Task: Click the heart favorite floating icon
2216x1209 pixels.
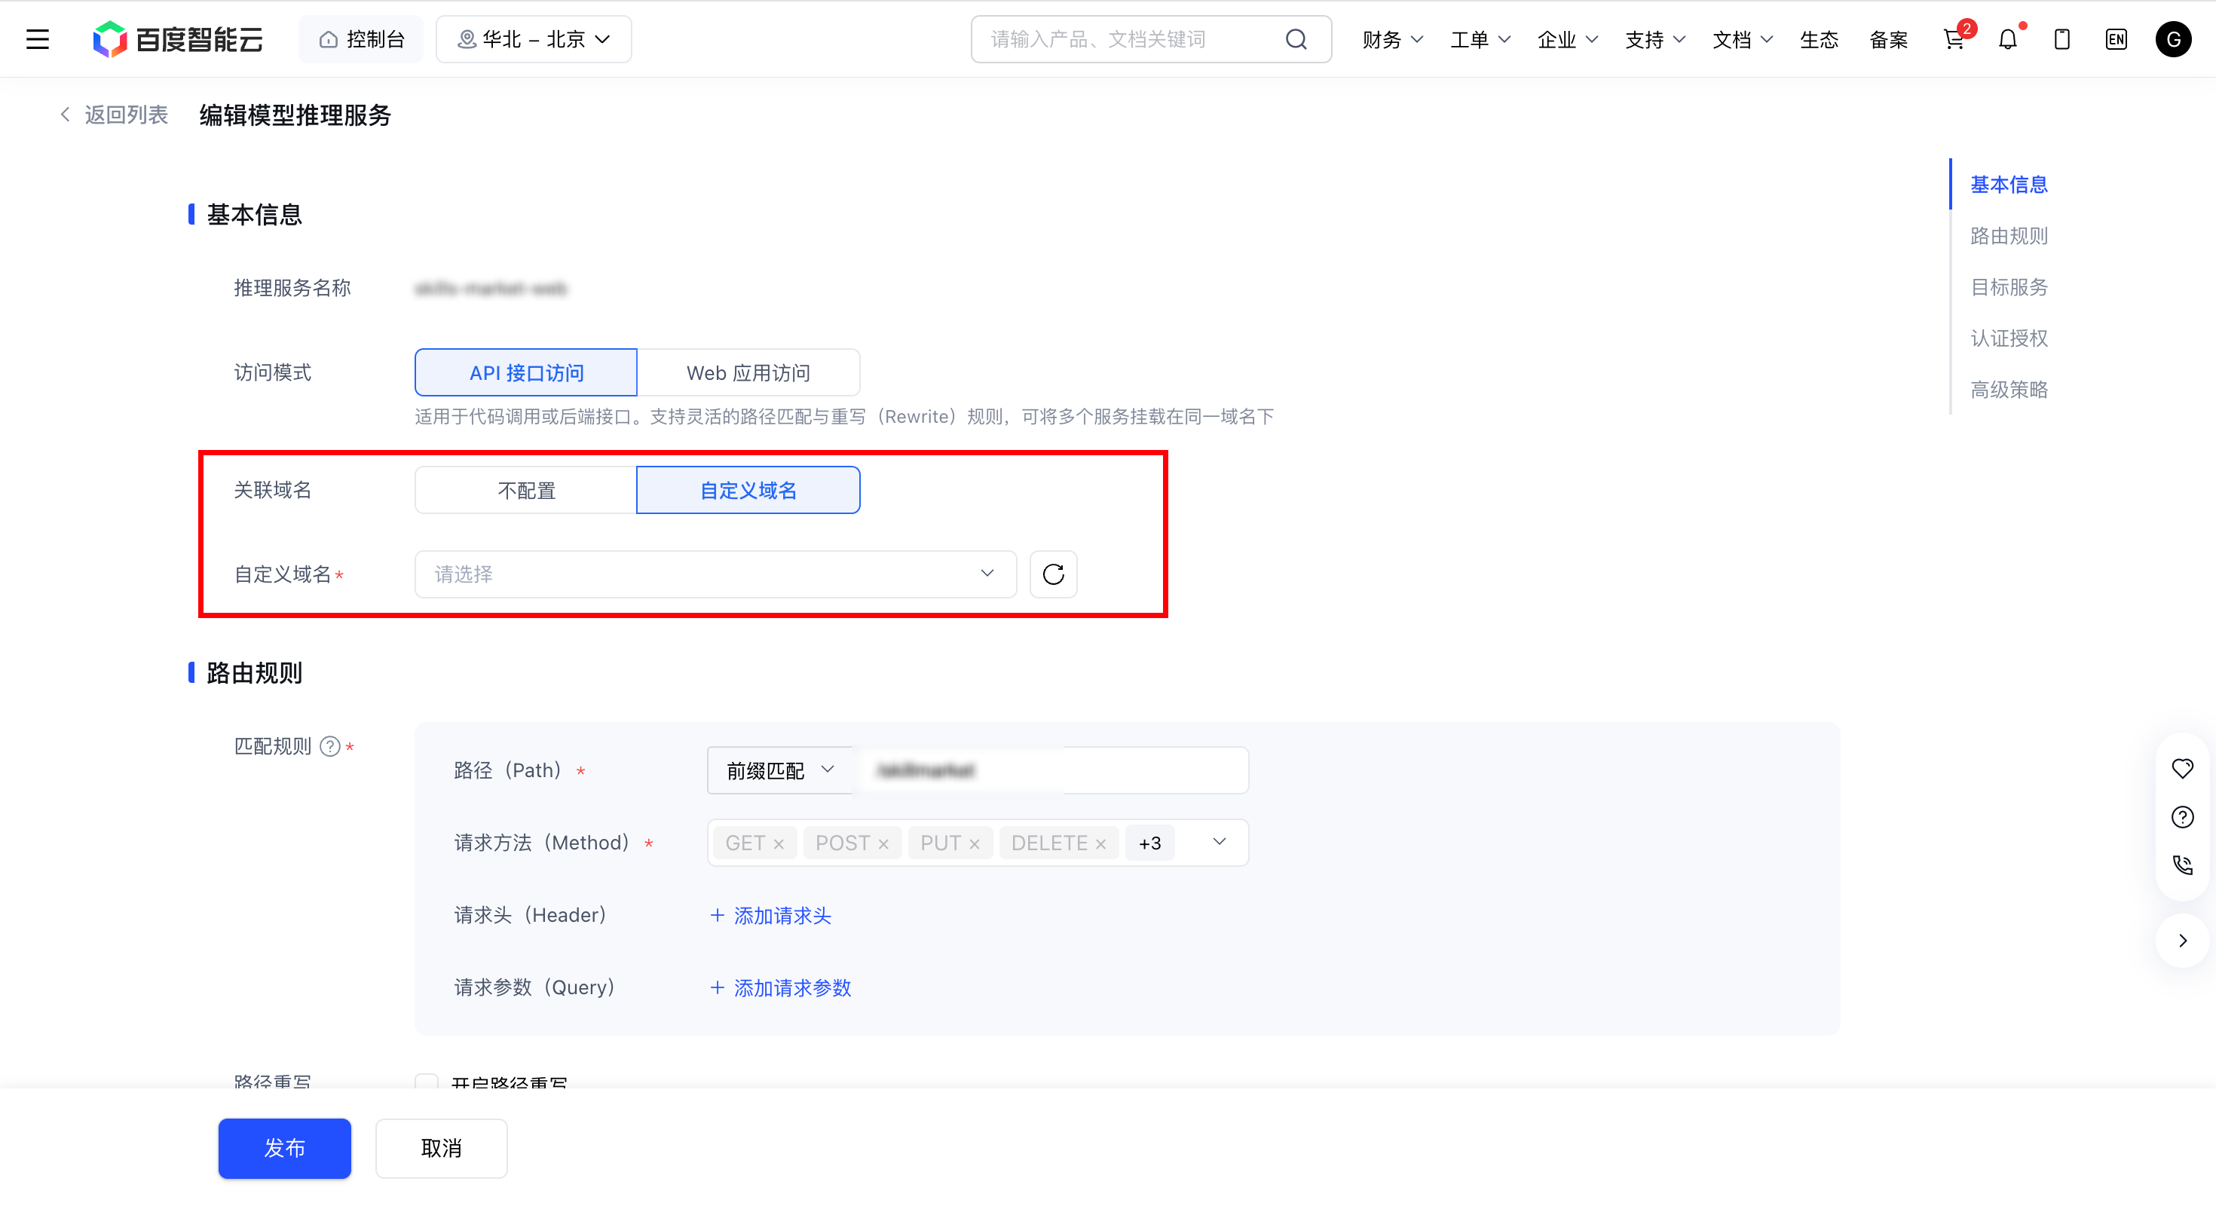Action: tap(2181, 768)
